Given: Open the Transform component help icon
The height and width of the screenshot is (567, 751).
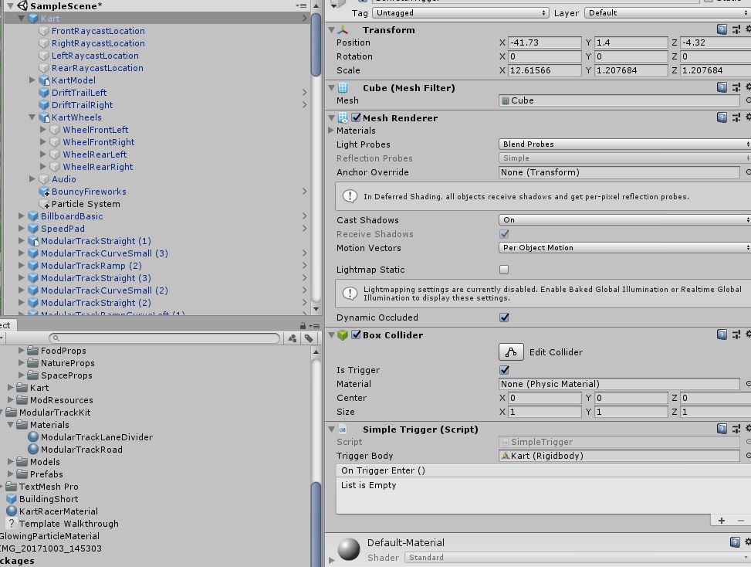Looking at the screenshot, I should pos(722,29).
